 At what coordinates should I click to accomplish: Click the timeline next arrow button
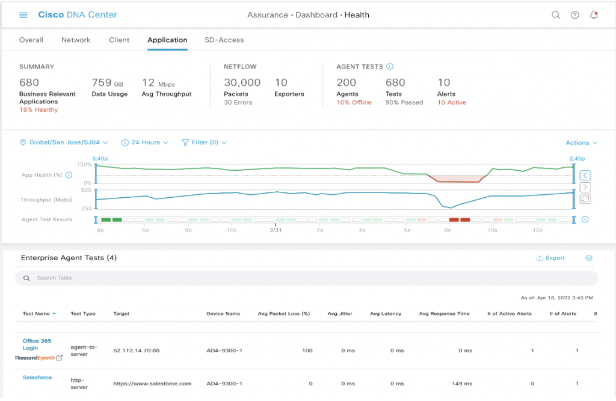585,187
